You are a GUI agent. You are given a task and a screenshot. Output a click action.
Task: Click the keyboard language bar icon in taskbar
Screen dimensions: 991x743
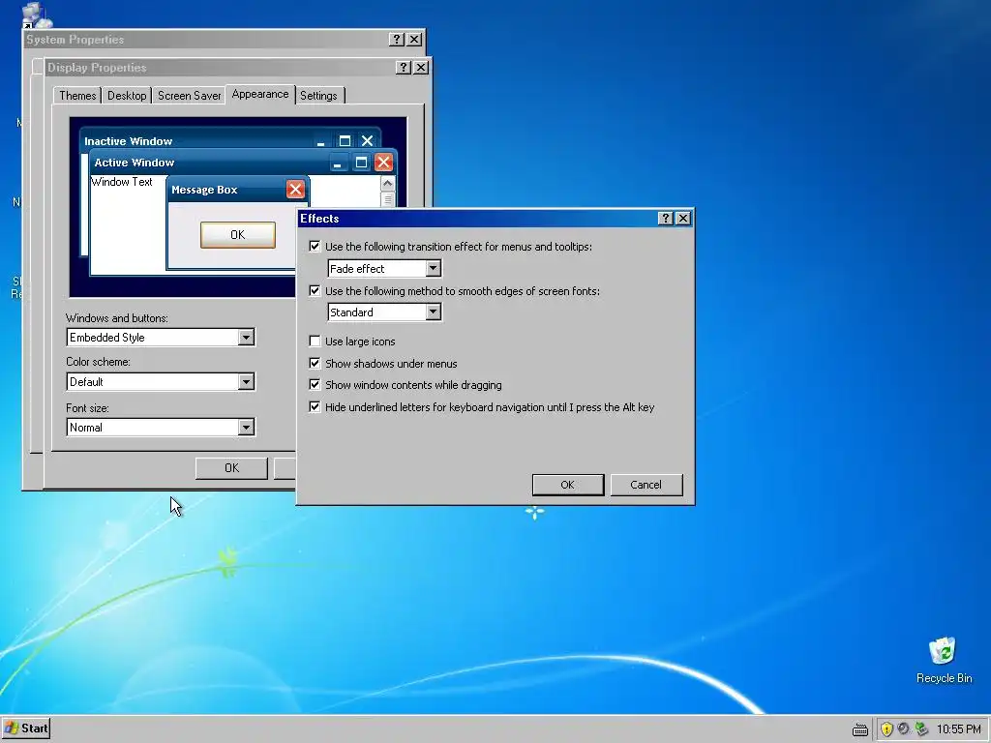859,729
